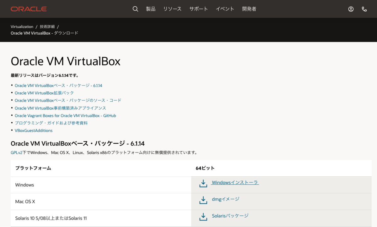Download Windowsインストーラ link
The image size is (377, 227).
tap(235, 182)
